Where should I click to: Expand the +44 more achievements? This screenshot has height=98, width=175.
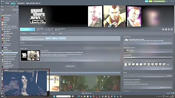point(168,65)
